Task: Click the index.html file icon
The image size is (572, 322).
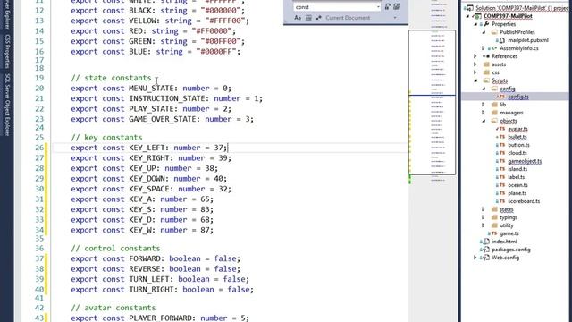Action: [486, 241]
